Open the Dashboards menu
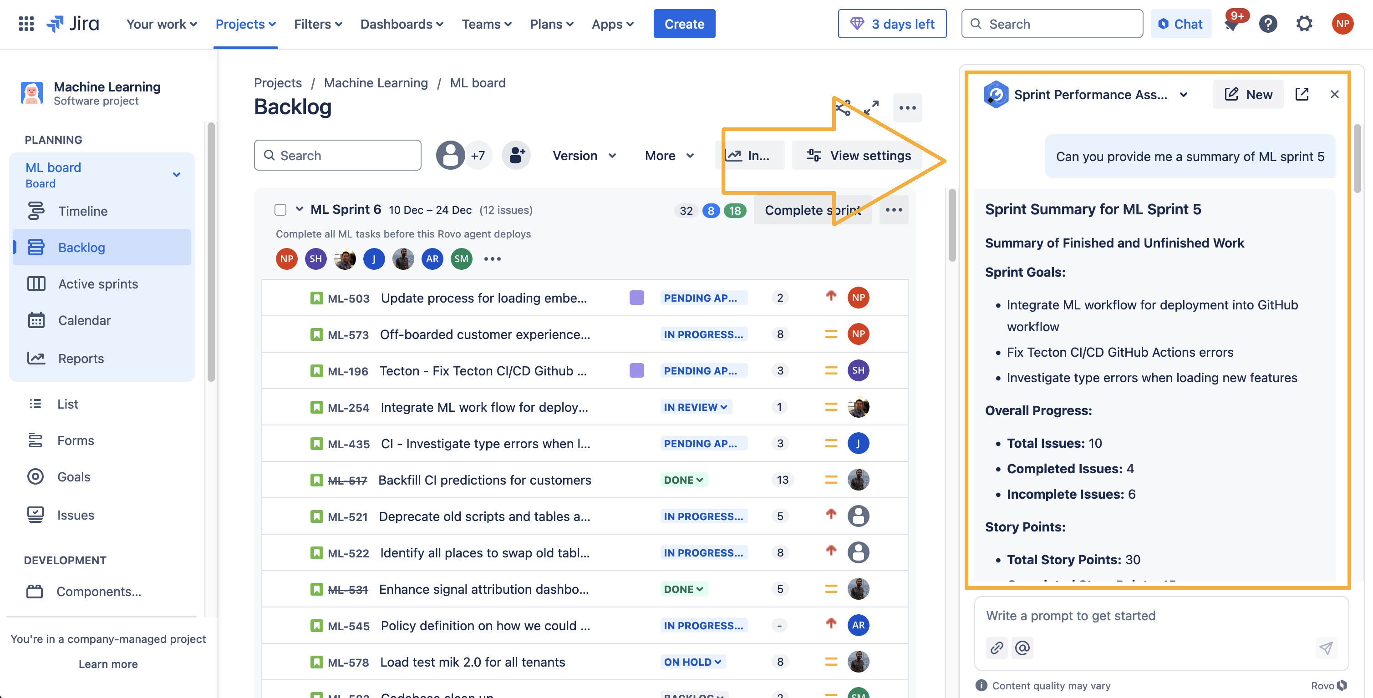 tap(401, 24)
